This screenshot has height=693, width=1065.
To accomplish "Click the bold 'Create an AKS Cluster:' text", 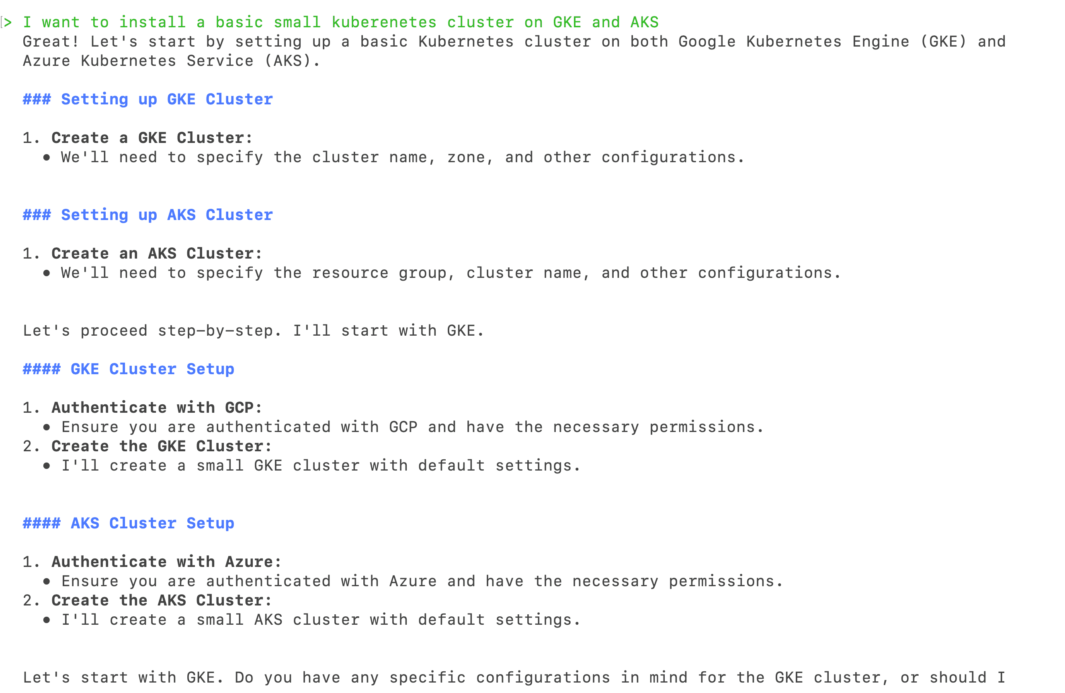I will (x=157, y=253).
